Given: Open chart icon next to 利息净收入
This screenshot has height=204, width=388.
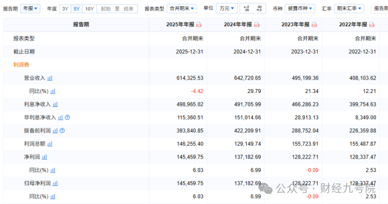Looking at the screenshot, I should (55, 104).
